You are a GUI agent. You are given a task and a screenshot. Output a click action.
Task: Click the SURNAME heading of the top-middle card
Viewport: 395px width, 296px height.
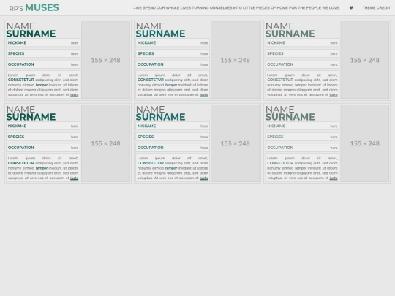(160, 34)
